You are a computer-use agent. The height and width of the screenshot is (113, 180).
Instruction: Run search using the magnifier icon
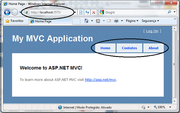pyautogui.click(x=169, y=12)
